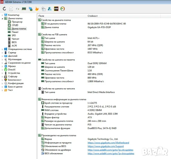Expand the Мултимедия tree node
Screen dimensions: 171x159
[x=2, y=59]
